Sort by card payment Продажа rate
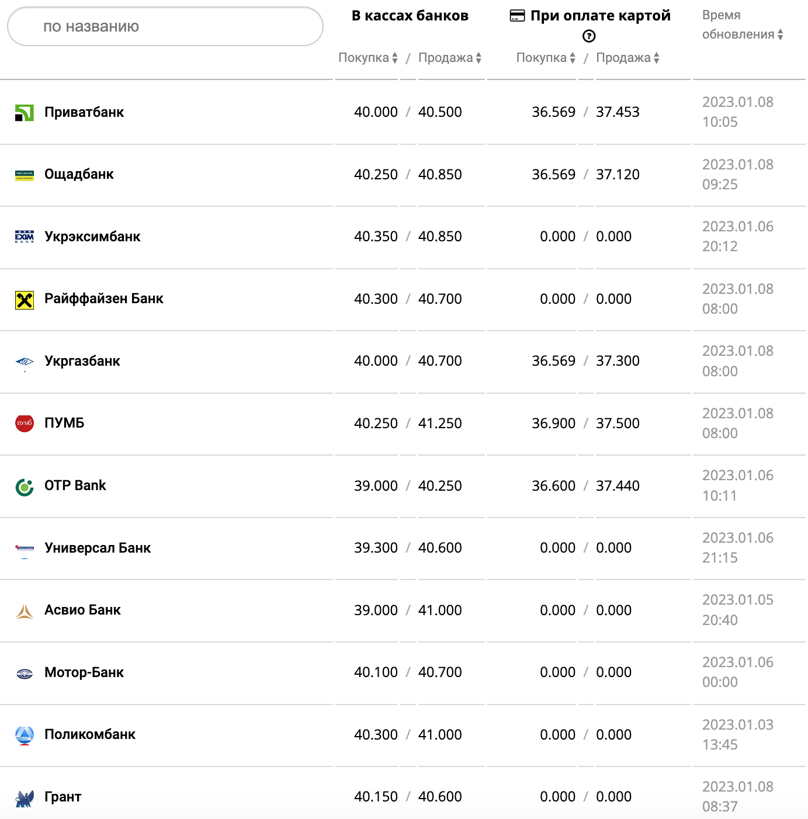 point(627,58)
